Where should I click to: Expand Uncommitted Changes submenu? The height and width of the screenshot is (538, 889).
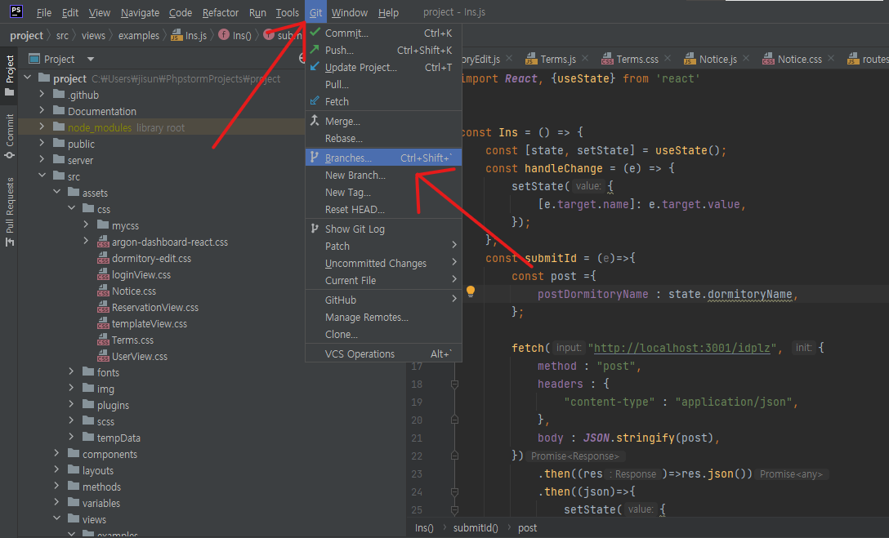[383, 264]
